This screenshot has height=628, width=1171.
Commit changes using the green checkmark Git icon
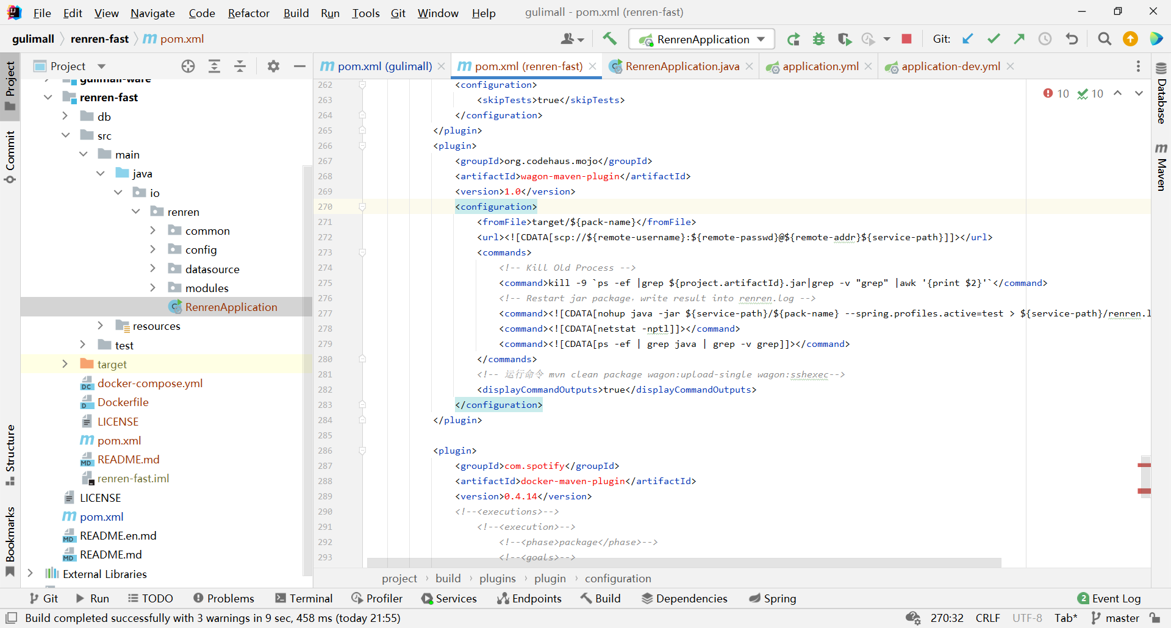pos(994,38)
